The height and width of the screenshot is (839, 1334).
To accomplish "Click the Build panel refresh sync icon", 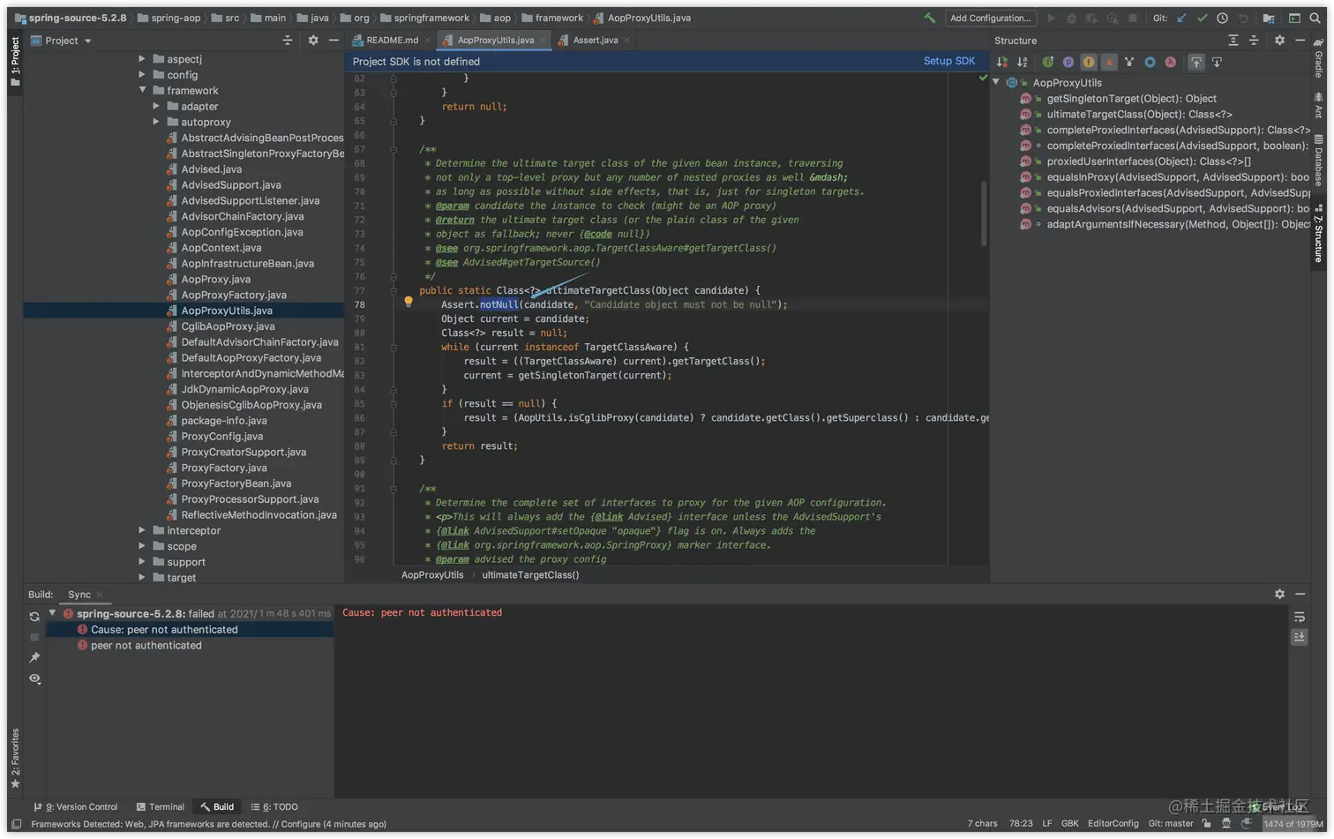I will pos(34,617).
